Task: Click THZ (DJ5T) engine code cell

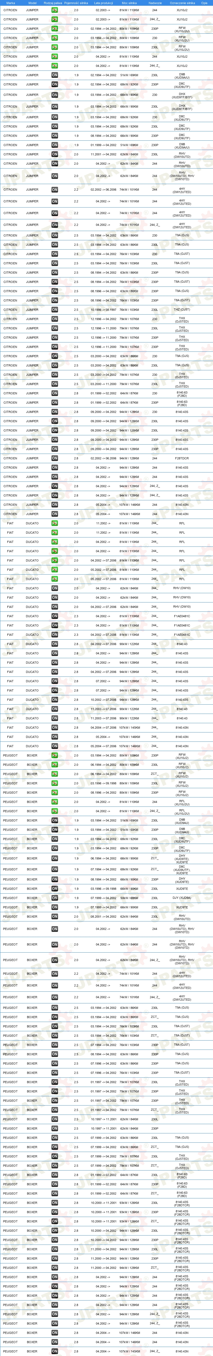Action: click(x=182, y=310)
